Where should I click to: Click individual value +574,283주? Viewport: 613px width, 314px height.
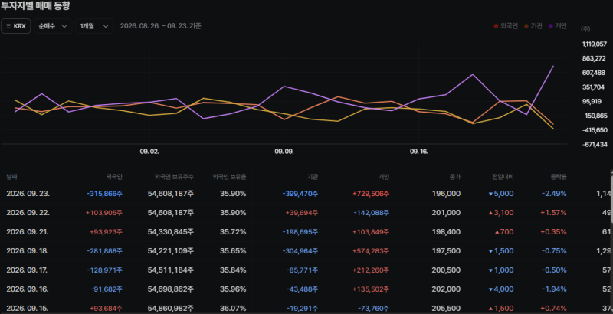pyautogui.click(x=371, y=251)
